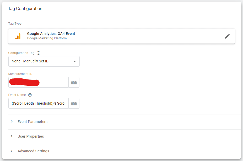The width and height of the screenshot is (243, 161).
Task: Click the Tag Type label
Action: (x=15, y=24)
